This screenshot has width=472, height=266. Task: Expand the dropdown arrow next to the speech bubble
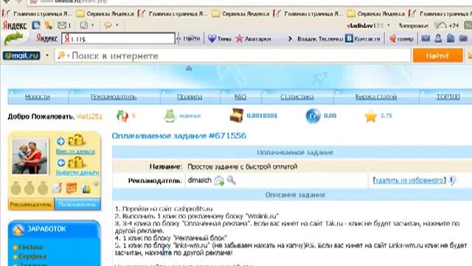coord(117,25)
